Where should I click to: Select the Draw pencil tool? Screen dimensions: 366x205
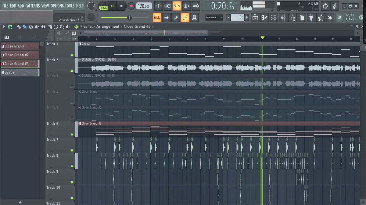19,27
